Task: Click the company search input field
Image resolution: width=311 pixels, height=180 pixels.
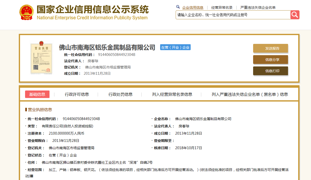Action: pyautogui.click(x=231, y=15)
